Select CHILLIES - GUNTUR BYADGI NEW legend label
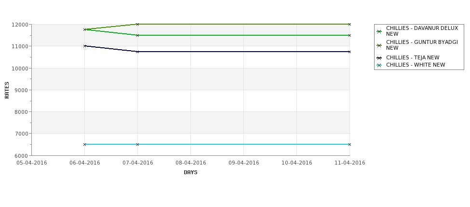Screen dimensions: 470x207 point(422,45)
